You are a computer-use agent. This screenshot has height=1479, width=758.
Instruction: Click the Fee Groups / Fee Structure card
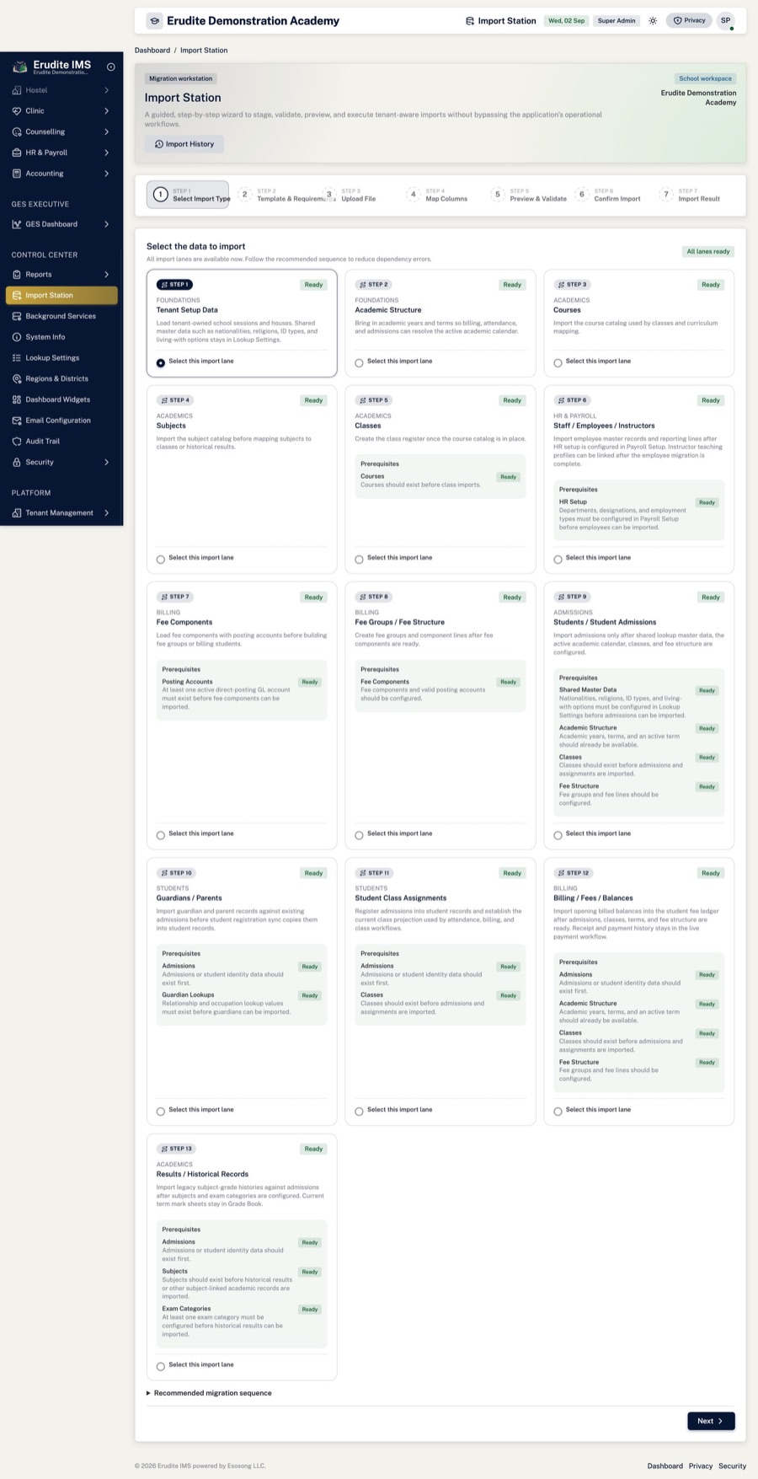pos(440,715)
